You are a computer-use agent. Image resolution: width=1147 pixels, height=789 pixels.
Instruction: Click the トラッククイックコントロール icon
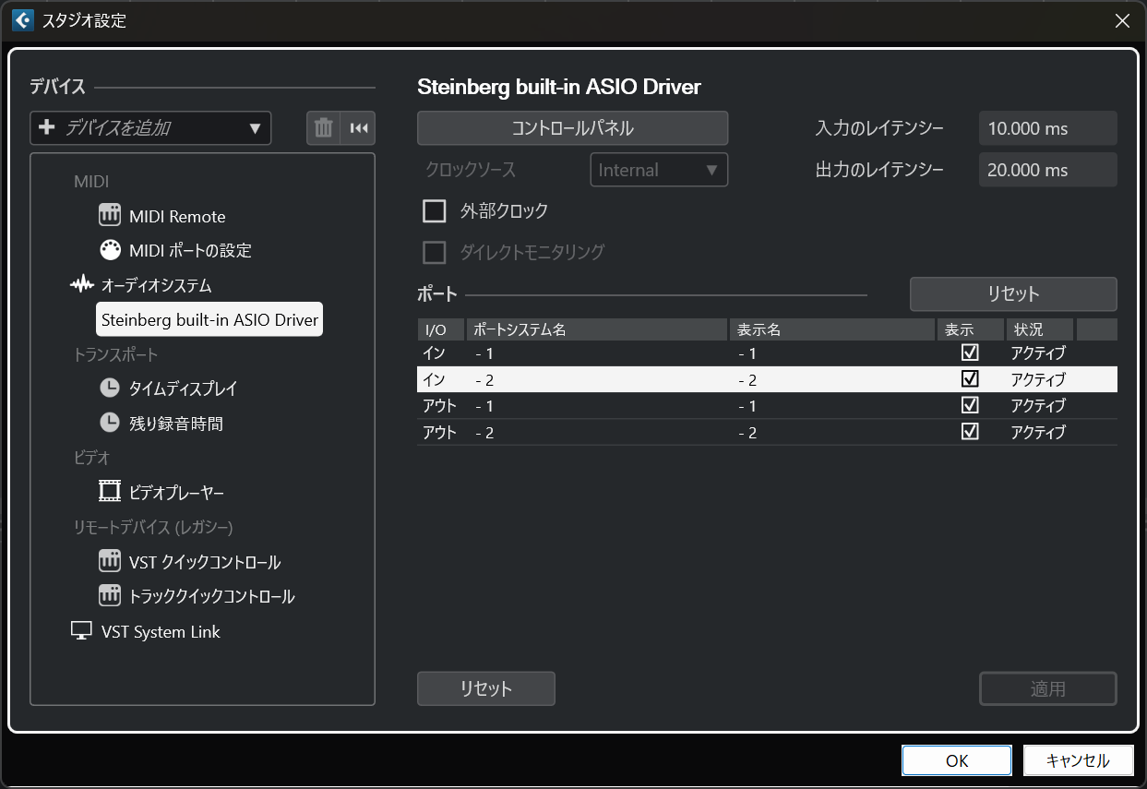coord(110,595)
